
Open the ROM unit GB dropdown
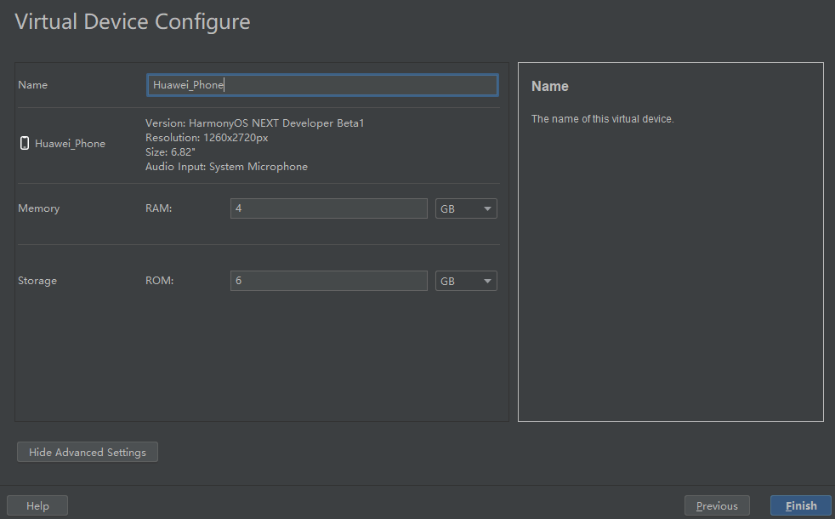click(466, 281)
